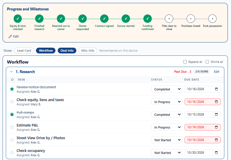Check the Shrink all checkbox
The image size is (231, 160).
(x=207, y=62)
